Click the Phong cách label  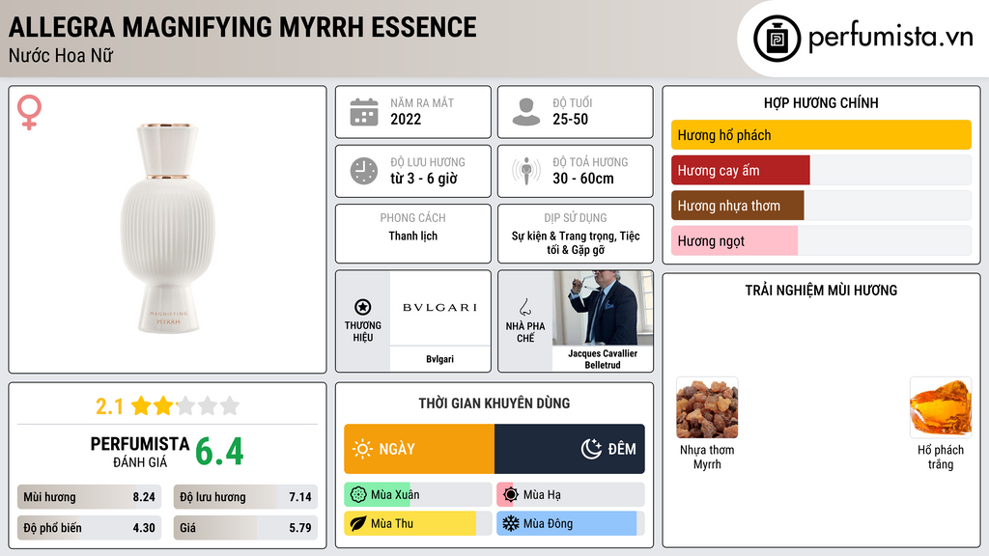pos(413,217)
